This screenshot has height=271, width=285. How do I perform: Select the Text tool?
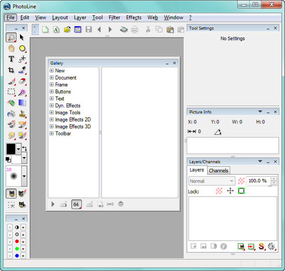pyautogui.click(x=11, y=59)
